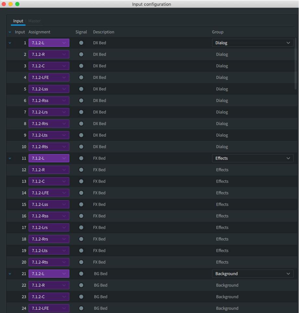Screen dimensions: 299x313
Task: Open the Effects group dropdown
Action: [253, 158]
